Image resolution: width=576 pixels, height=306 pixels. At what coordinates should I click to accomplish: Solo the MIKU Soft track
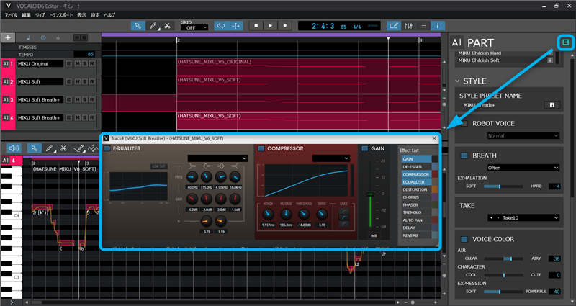tap(85, 81)
